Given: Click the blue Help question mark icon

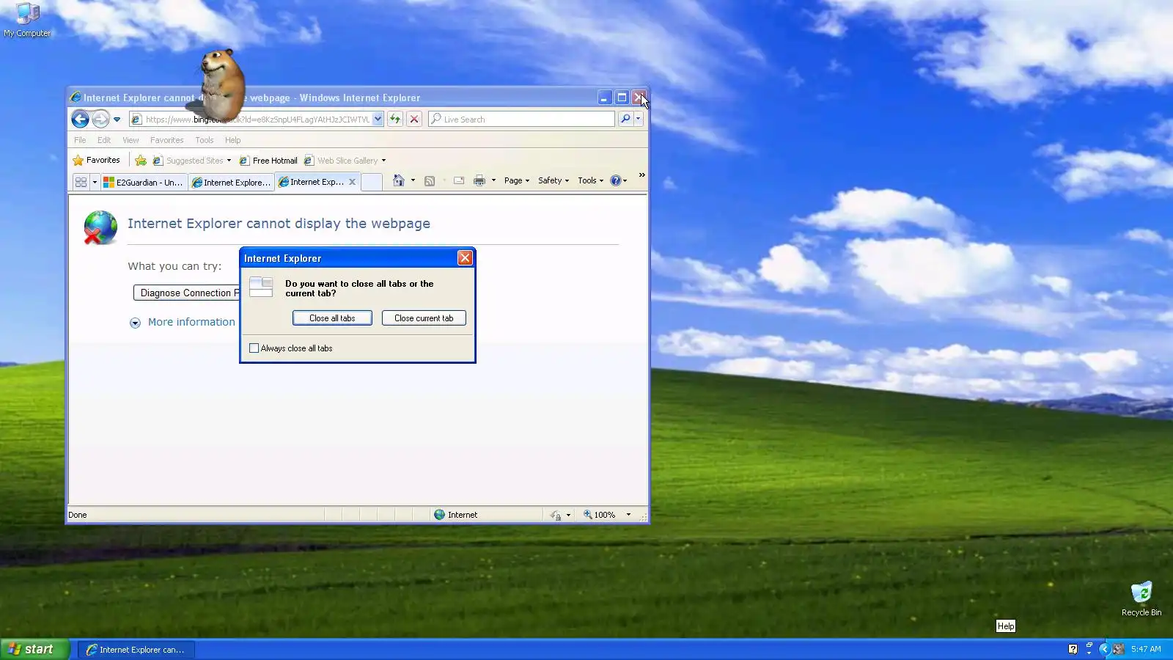Looking at the screenshot, I should (616, 180).
